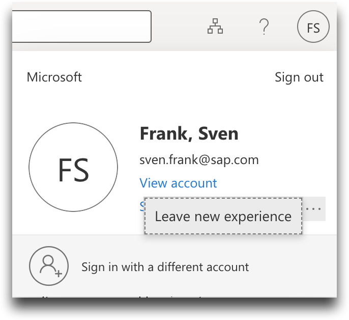Click blank area right of different account text
Screen dimensions: 349x320
click(x=295, y=266)
